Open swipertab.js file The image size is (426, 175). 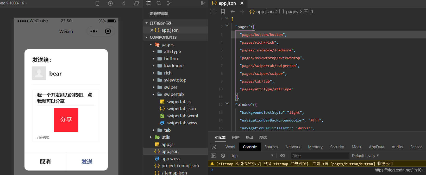[178, 102]
